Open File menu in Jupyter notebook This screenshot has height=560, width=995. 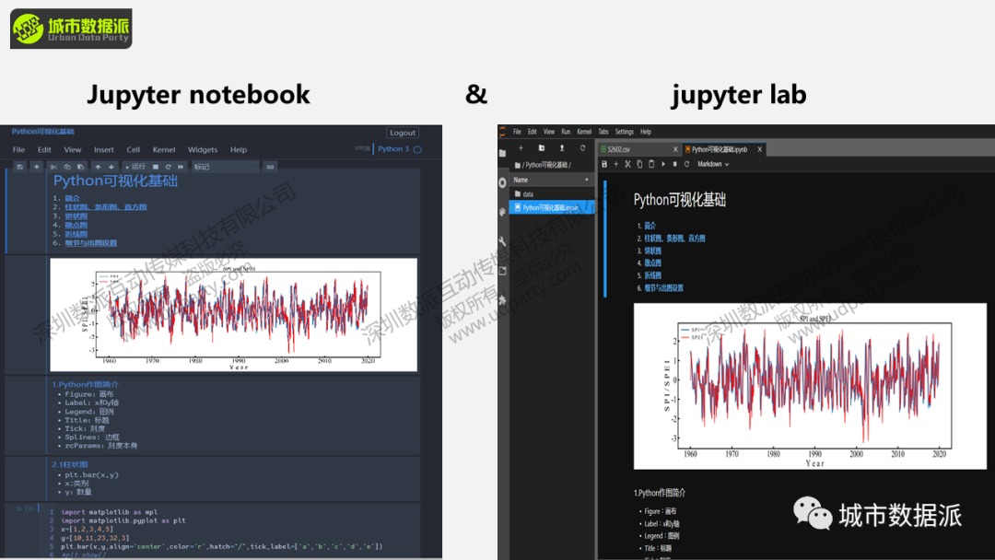coord(19,150)
